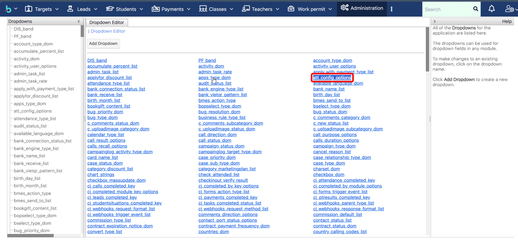Screen dimensions: 518x244
Task: Click the Add Dropdown button
Action: [103, 43]
